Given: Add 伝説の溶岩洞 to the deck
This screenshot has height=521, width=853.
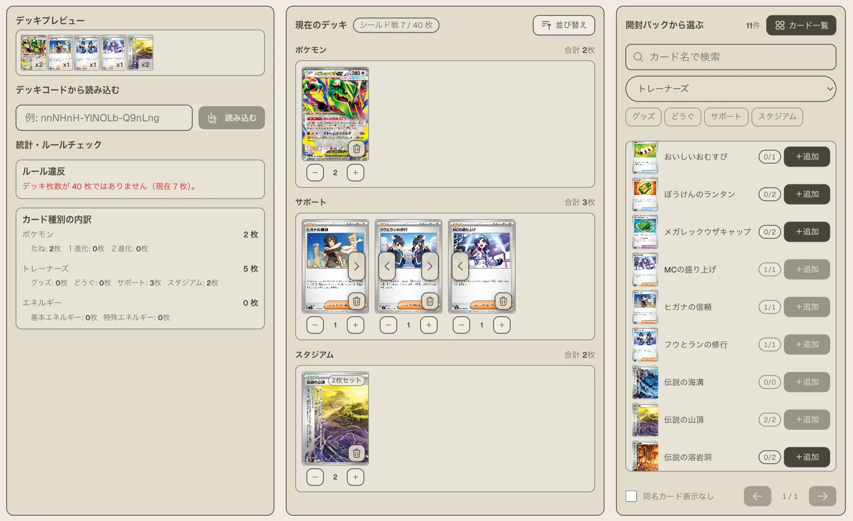Looking at the screenshot, I should point(807,457).
